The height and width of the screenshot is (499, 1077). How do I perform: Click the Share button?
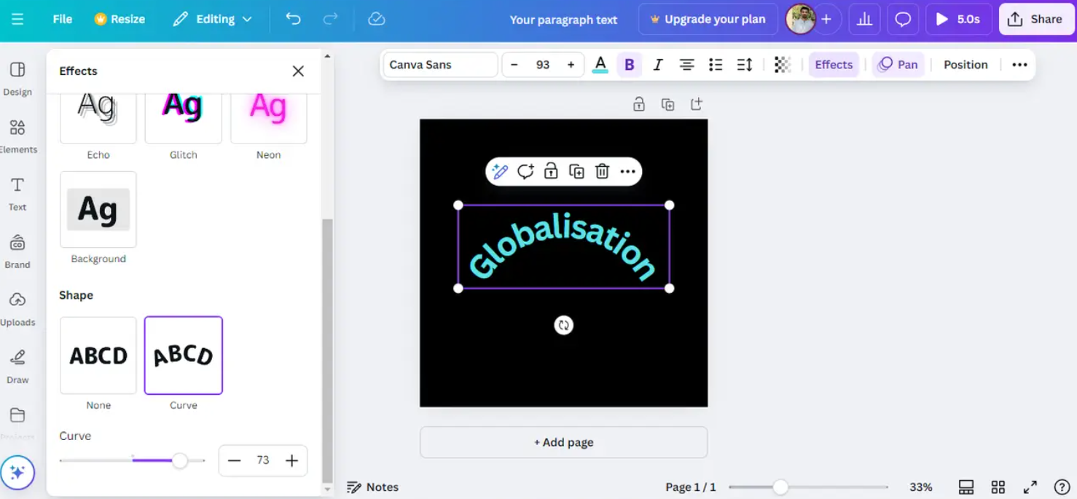pyautogui.click(x=1035, y=20)
